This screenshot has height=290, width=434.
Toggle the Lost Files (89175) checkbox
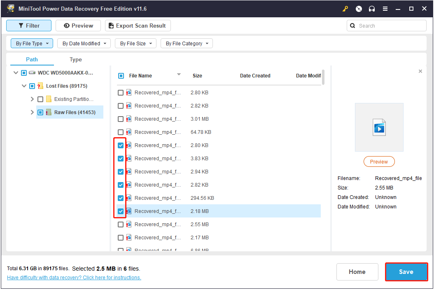tap(32, 86)
